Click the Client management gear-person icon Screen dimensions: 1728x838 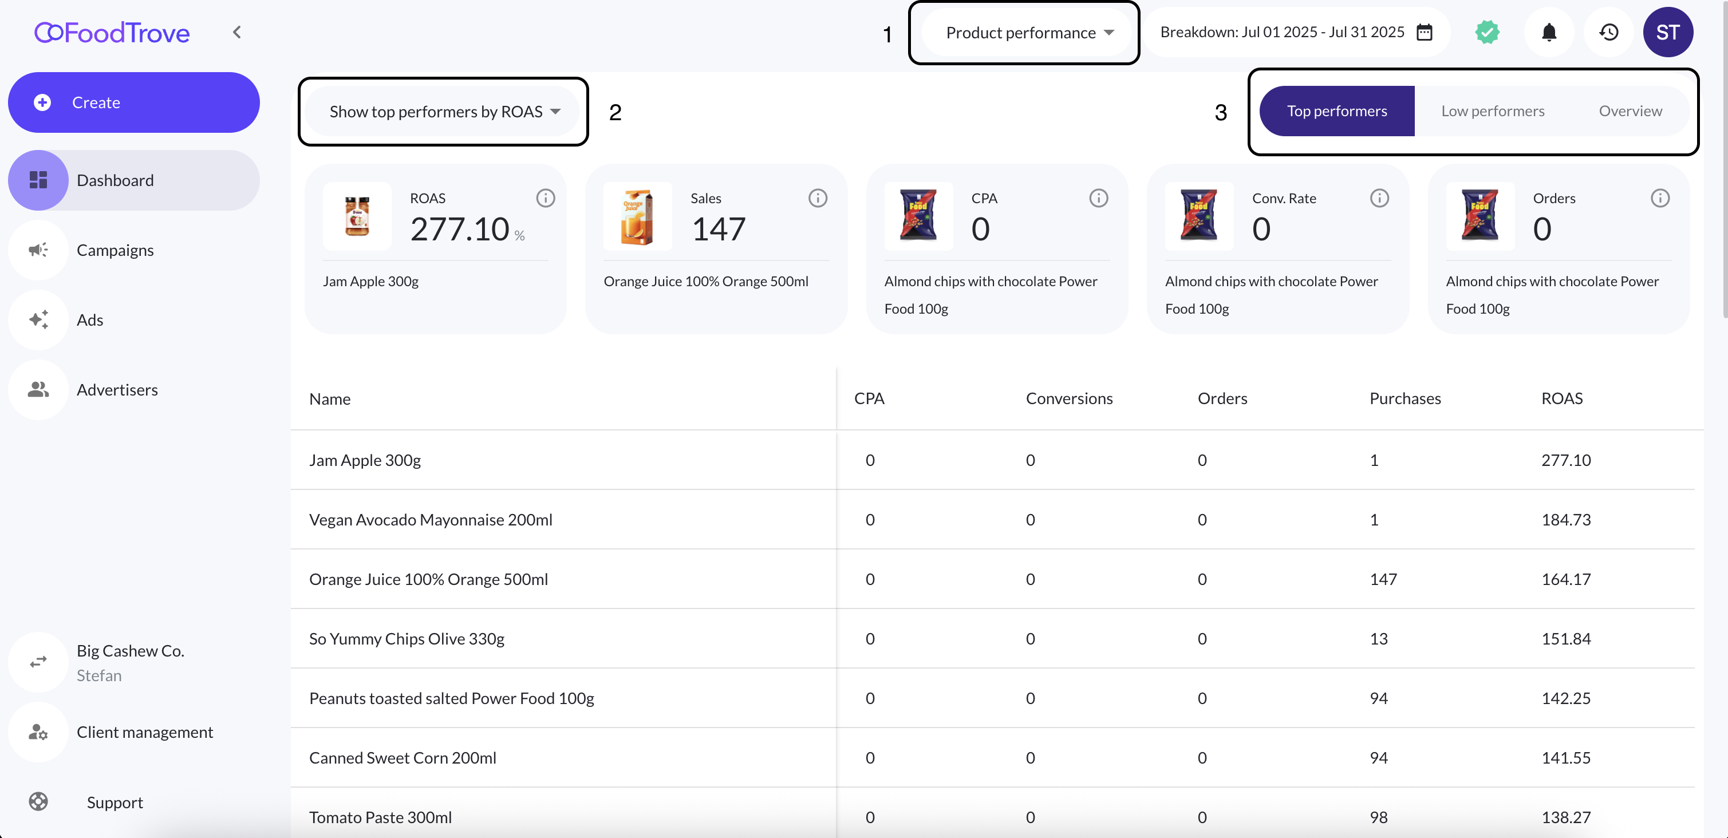coord(38,732)
